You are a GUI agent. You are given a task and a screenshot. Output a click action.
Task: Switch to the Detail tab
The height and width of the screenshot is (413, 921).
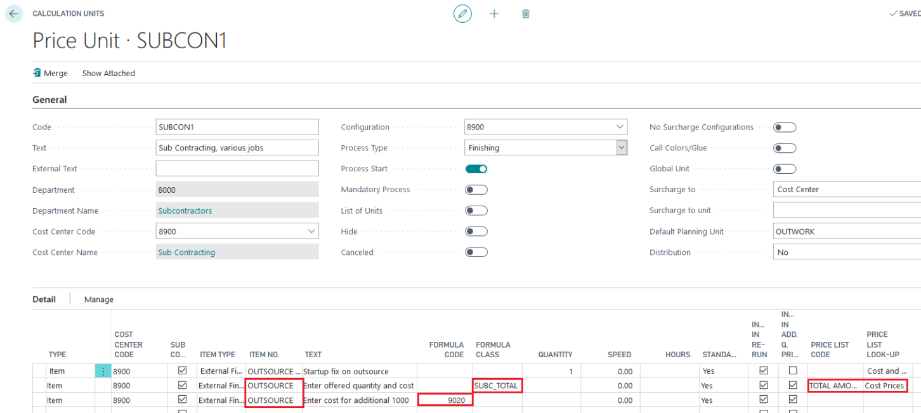tap(44, 299)
